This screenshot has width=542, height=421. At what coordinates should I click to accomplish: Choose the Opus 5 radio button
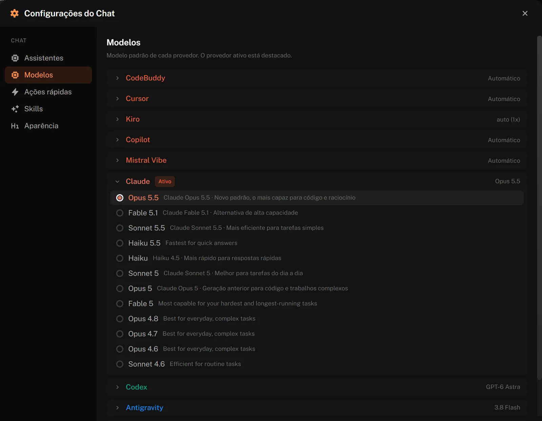(x=120, y=289)
